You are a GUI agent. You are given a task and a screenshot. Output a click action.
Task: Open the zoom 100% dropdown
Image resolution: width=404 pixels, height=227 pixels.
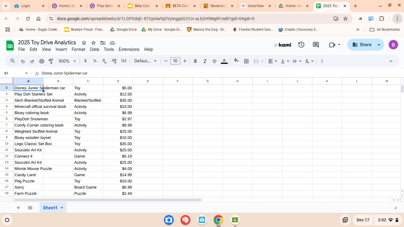[67, 61]
